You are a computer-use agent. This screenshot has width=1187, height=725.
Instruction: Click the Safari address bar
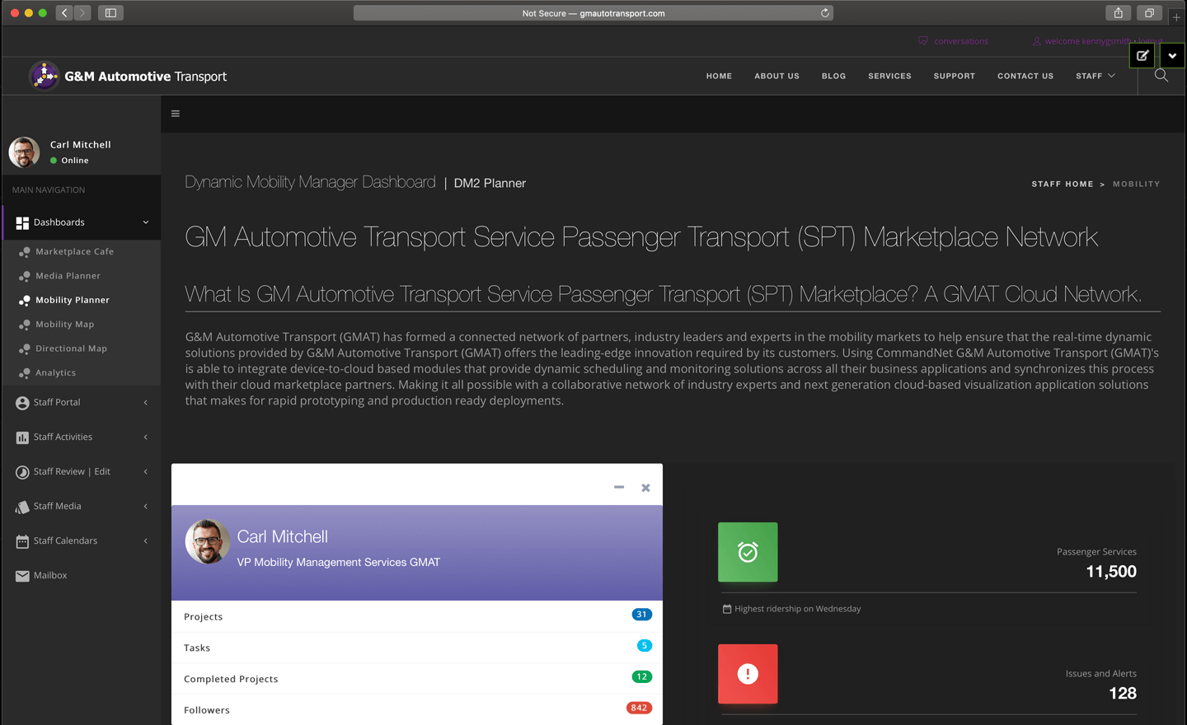pos(593,13)
